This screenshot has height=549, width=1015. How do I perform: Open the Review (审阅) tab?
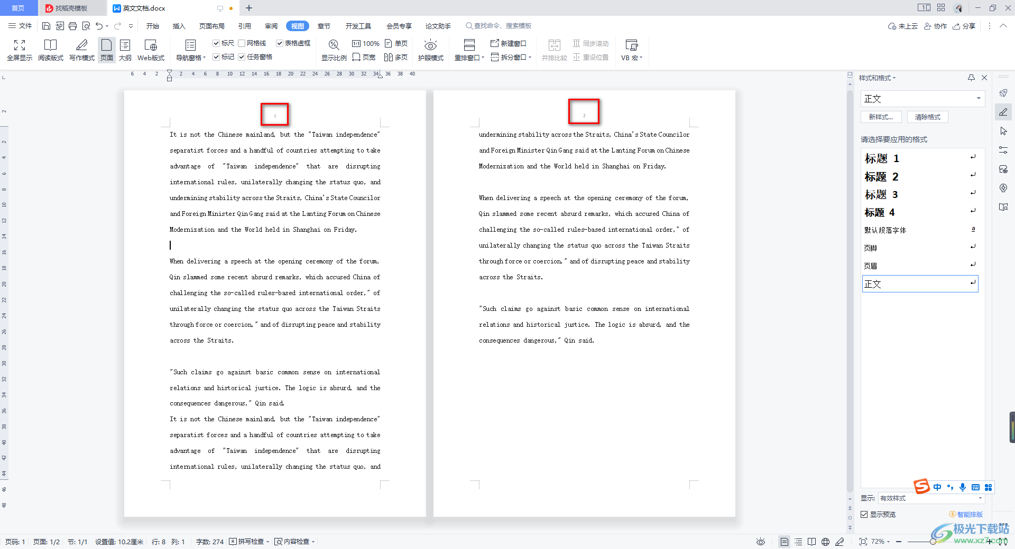pos(271,26)
